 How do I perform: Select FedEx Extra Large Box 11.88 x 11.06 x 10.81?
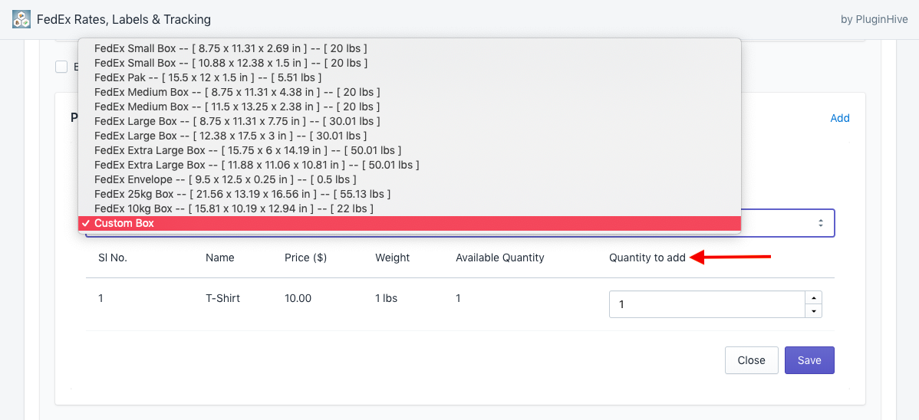410,165
